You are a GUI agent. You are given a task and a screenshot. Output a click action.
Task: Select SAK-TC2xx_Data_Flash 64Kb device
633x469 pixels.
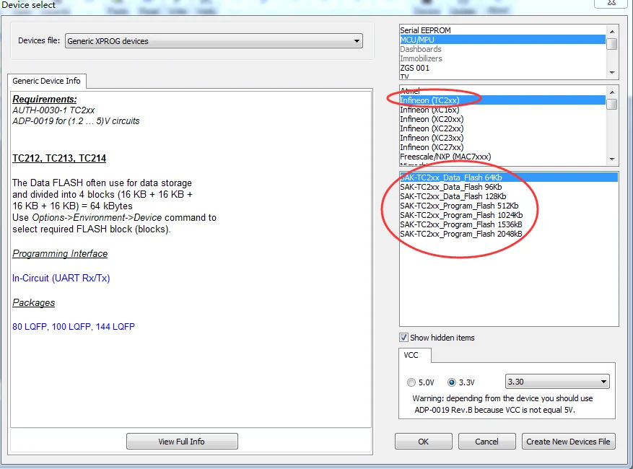point(509,177)
